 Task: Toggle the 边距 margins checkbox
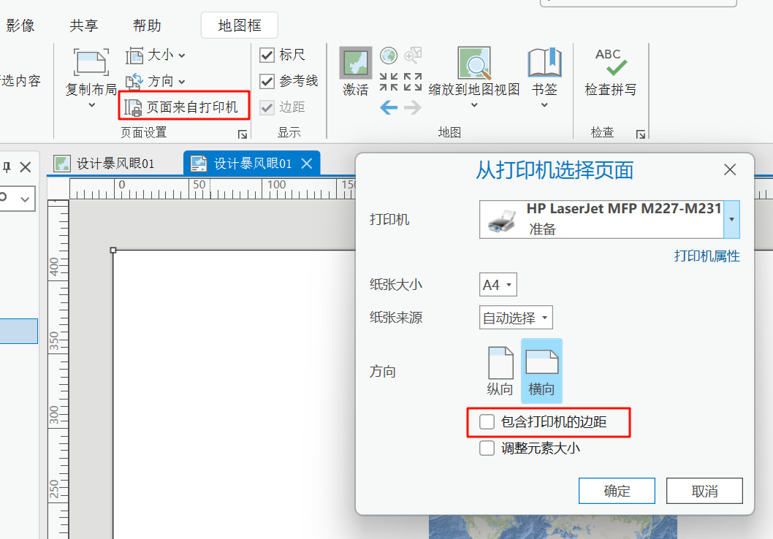(267, 107)
